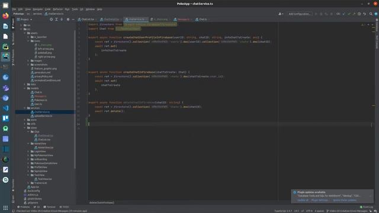Open Plugin Settings from notification

[x=320, y=200]
